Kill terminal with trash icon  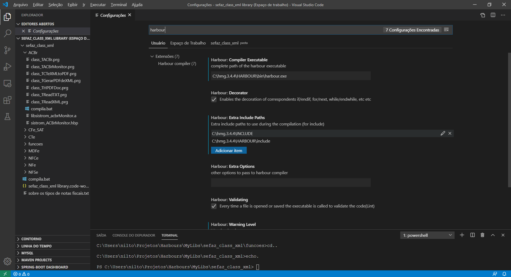click(x=482, y=235)
